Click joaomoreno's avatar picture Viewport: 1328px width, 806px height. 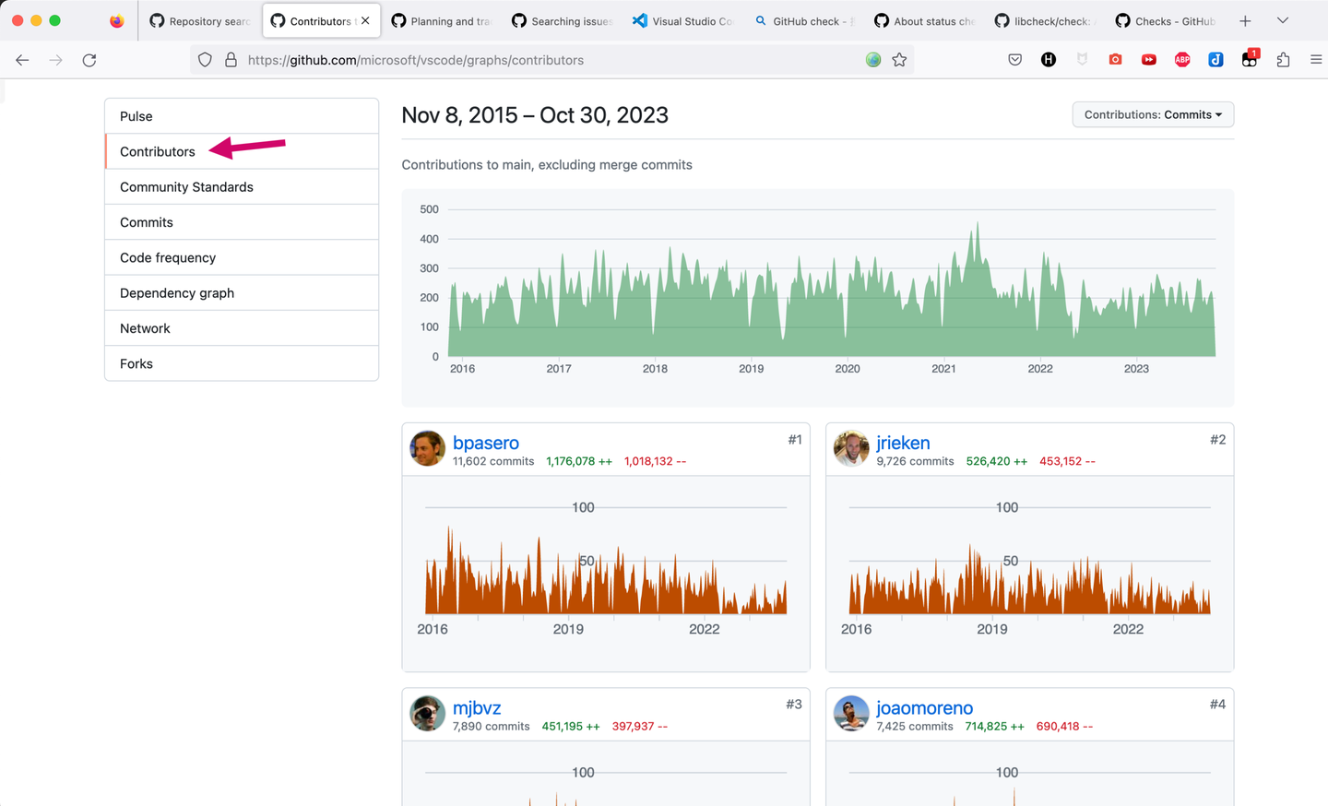851,713
